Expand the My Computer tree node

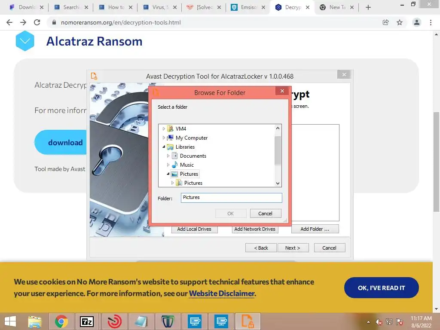click(164, 138)
